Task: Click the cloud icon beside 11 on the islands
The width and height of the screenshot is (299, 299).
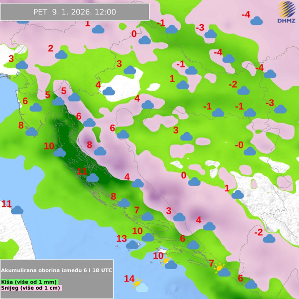Action: [92, 177]
